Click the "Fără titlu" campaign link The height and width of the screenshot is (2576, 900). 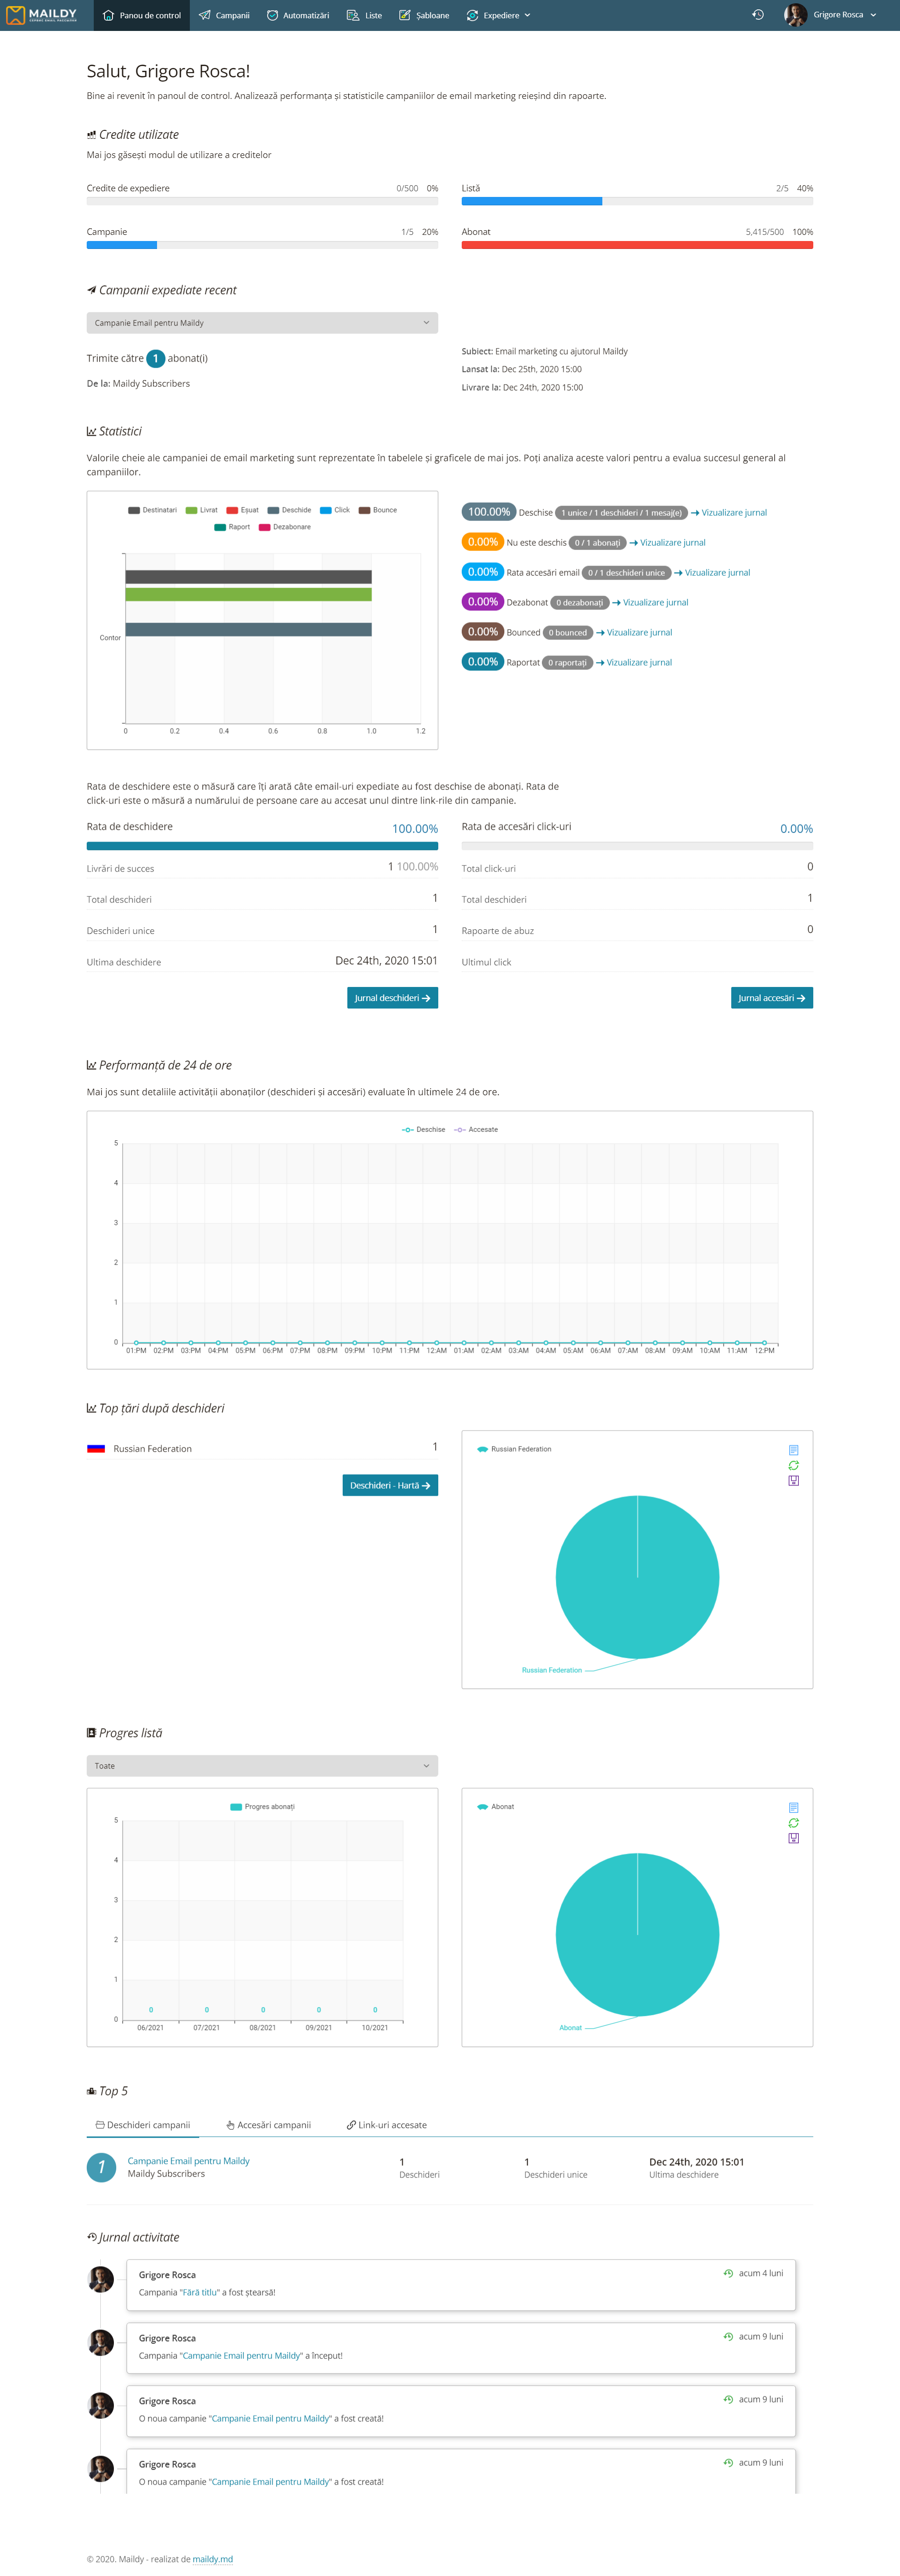(x=199, y=2292)
